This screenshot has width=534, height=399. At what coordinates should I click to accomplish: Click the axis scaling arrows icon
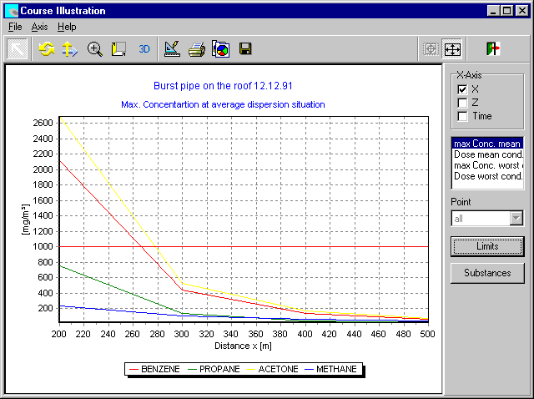pyautogui.click(x=71, y=49)
